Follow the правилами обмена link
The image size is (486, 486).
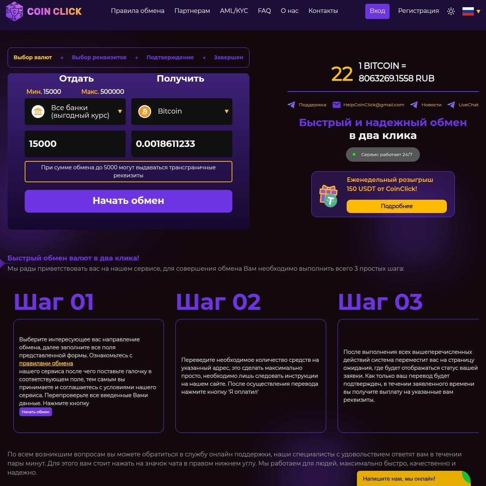(x=46, y=363)
